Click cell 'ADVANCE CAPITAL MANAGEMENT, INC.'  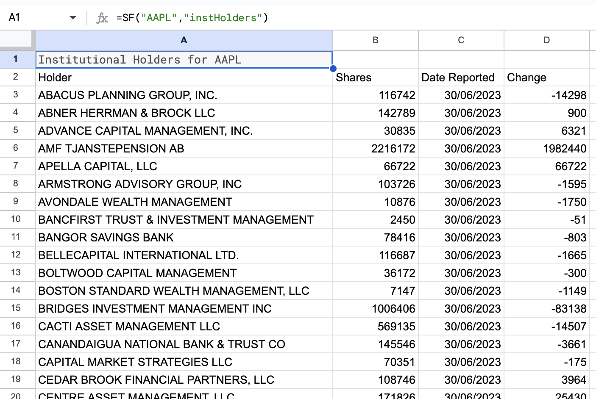click(184, 131)
